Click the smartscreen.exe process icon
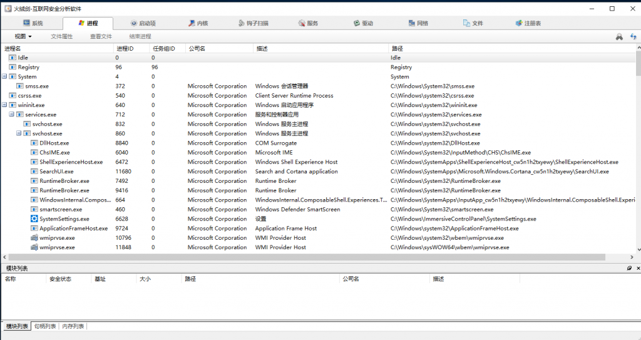The image size is (641, 340). tap(34, 209)
